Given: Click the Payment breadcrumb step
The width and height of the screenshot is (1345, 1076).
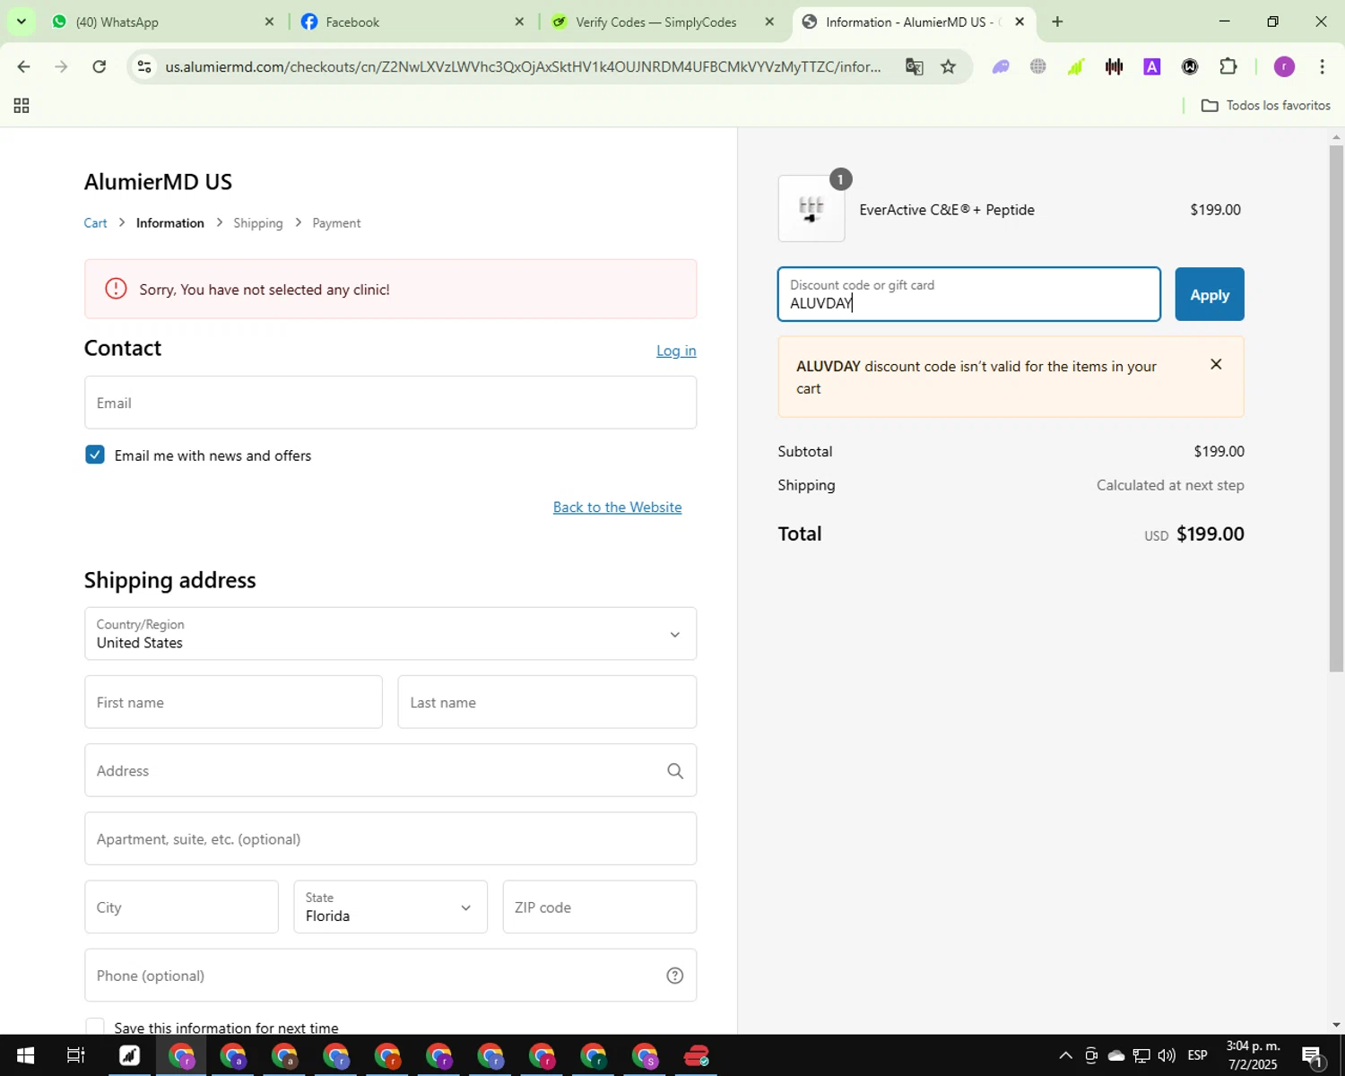Looking at the screenshot, I should click(x=336, y=223).
